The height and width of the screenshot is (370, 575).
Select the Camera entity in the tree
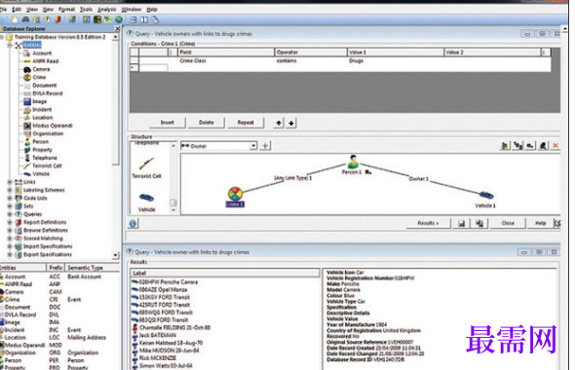pos(41,69)
